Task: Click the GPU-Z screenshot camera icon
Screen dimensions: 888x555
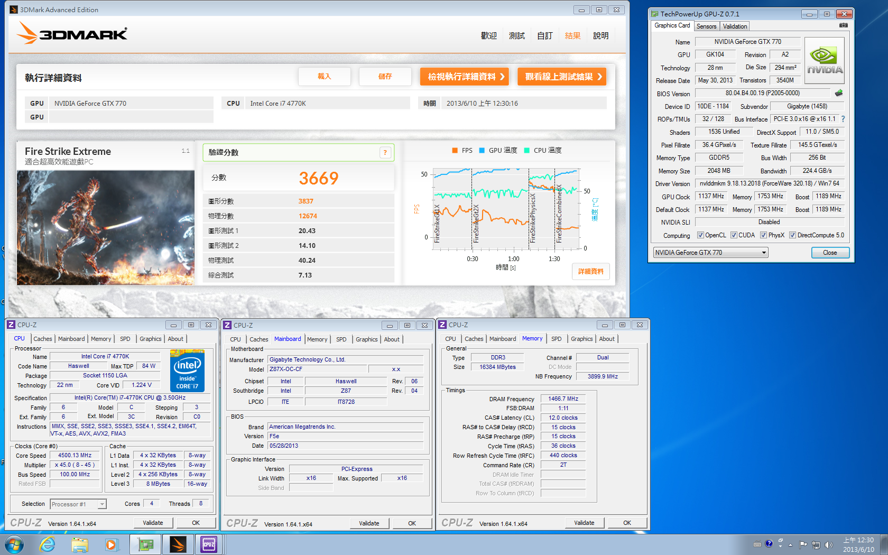Action: (x=843, y=25)
